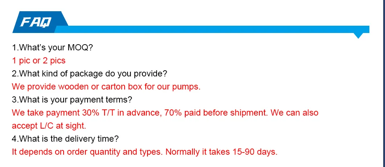
Task: Click the wooden or carton box answer
Action: [106, 87]
